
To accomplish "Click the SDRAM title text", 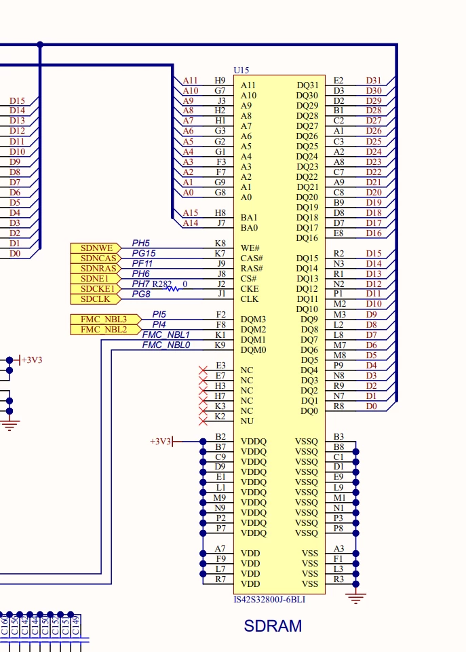I will click(x=273, y=626).
